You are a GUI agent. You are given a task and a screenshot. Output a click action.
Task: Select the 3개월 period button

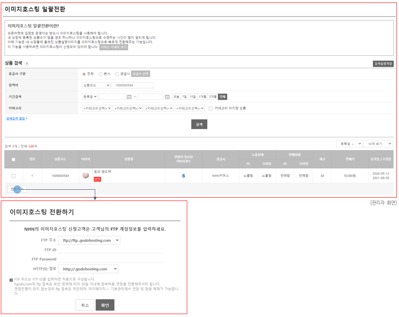(213, 97)
